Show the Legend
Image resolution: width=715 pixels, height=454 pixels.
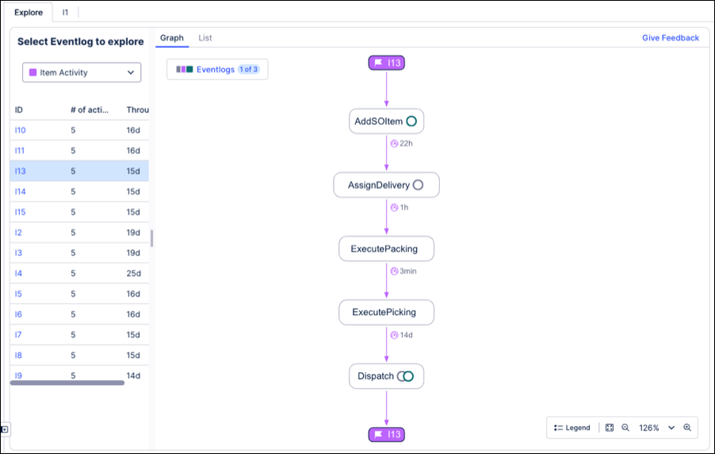click(x=572, y=428)
